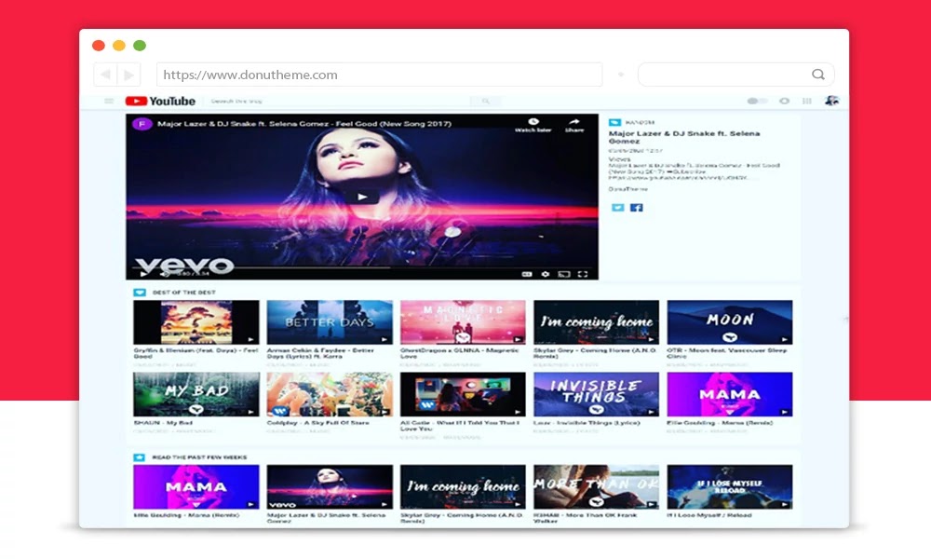Click the Twitter share icon
This screenshot has width=931, height=559.
(617, 208)
